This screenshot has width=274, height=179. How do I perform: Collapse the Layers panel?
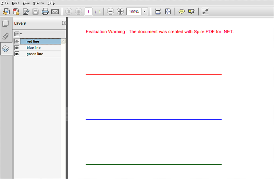click(64, 23)
